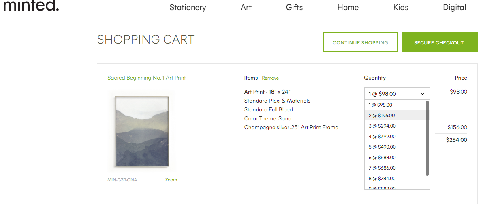Image resolution: width=481 pixels, height=204 pixels.
Task: Choose quantity 5 @ $490.00
Action: coord(395,147)
